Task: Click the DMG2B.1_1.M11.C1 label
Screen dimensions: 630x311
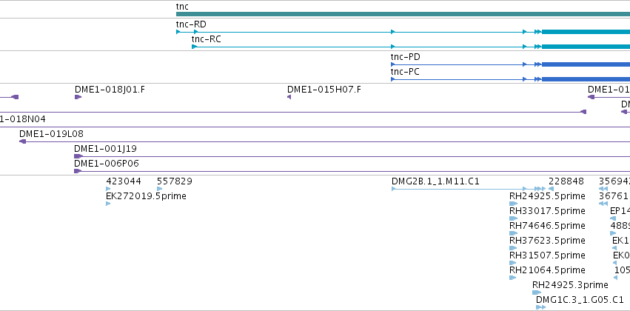Action: pos(435,181)
